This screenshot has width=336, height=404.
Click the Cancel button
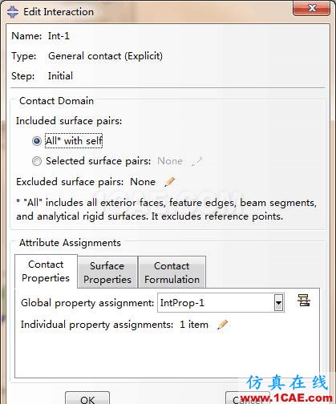click(x=248, y=398)
